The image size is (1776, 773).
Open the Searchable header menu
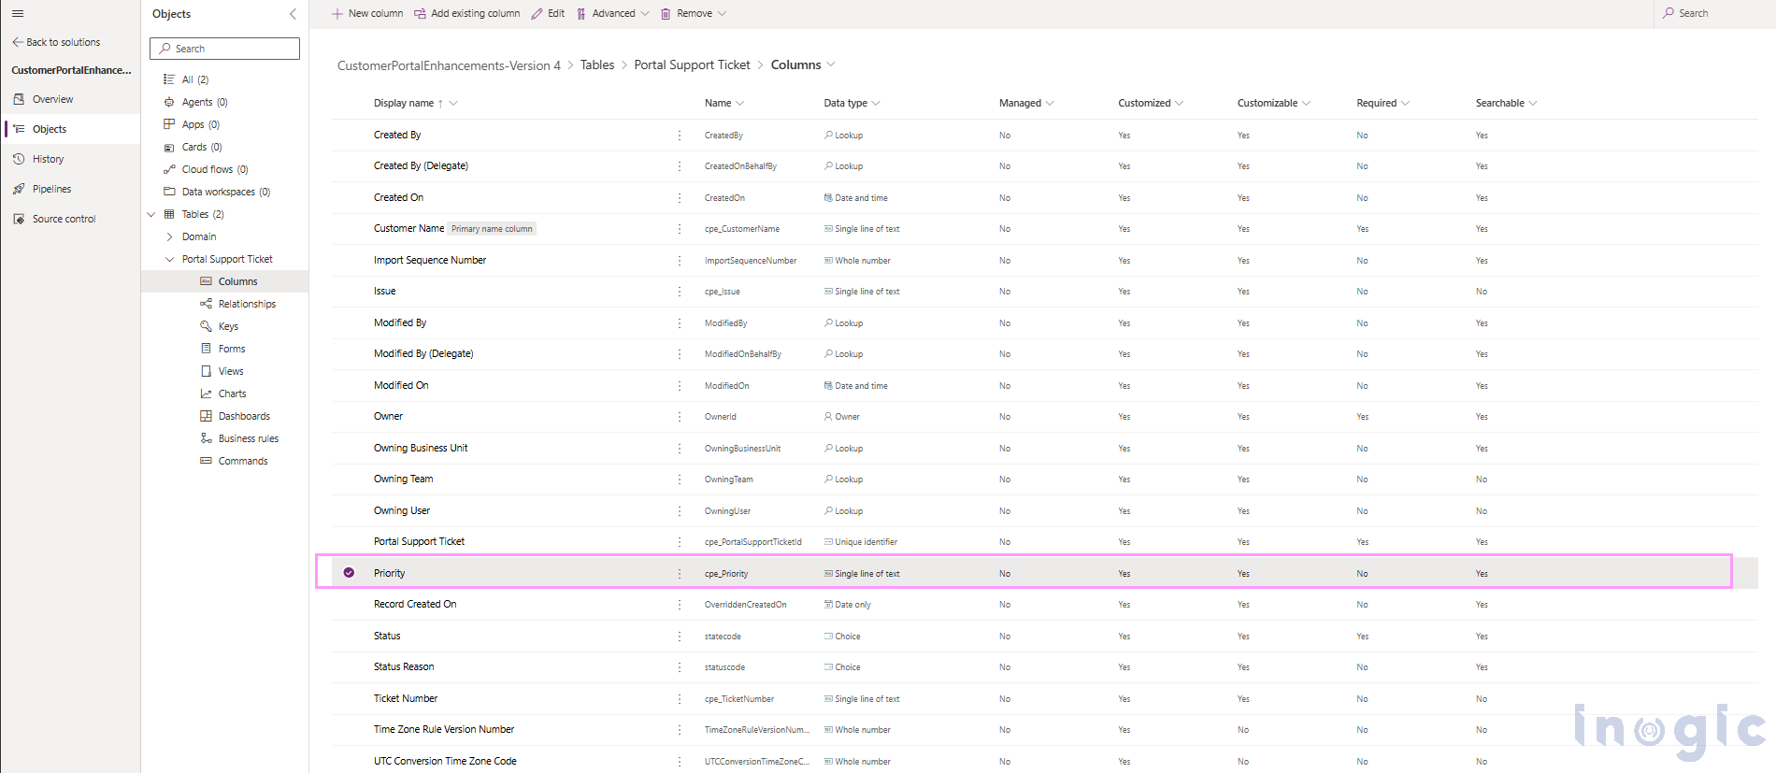(1507, 103)
